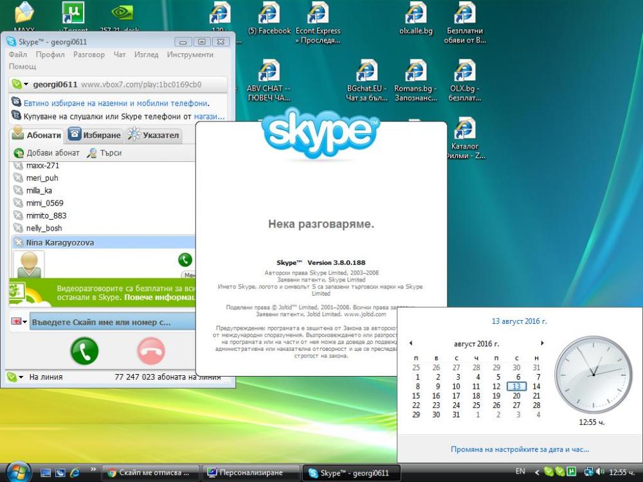Open the 'Добави абонат' add contact tool

46,153
